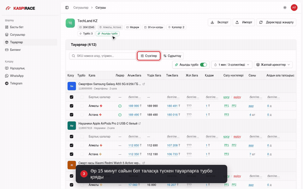
Task: Open the Жаппай әрекеттер bulk actions dropdown
Action: click(x=273, y=65)
